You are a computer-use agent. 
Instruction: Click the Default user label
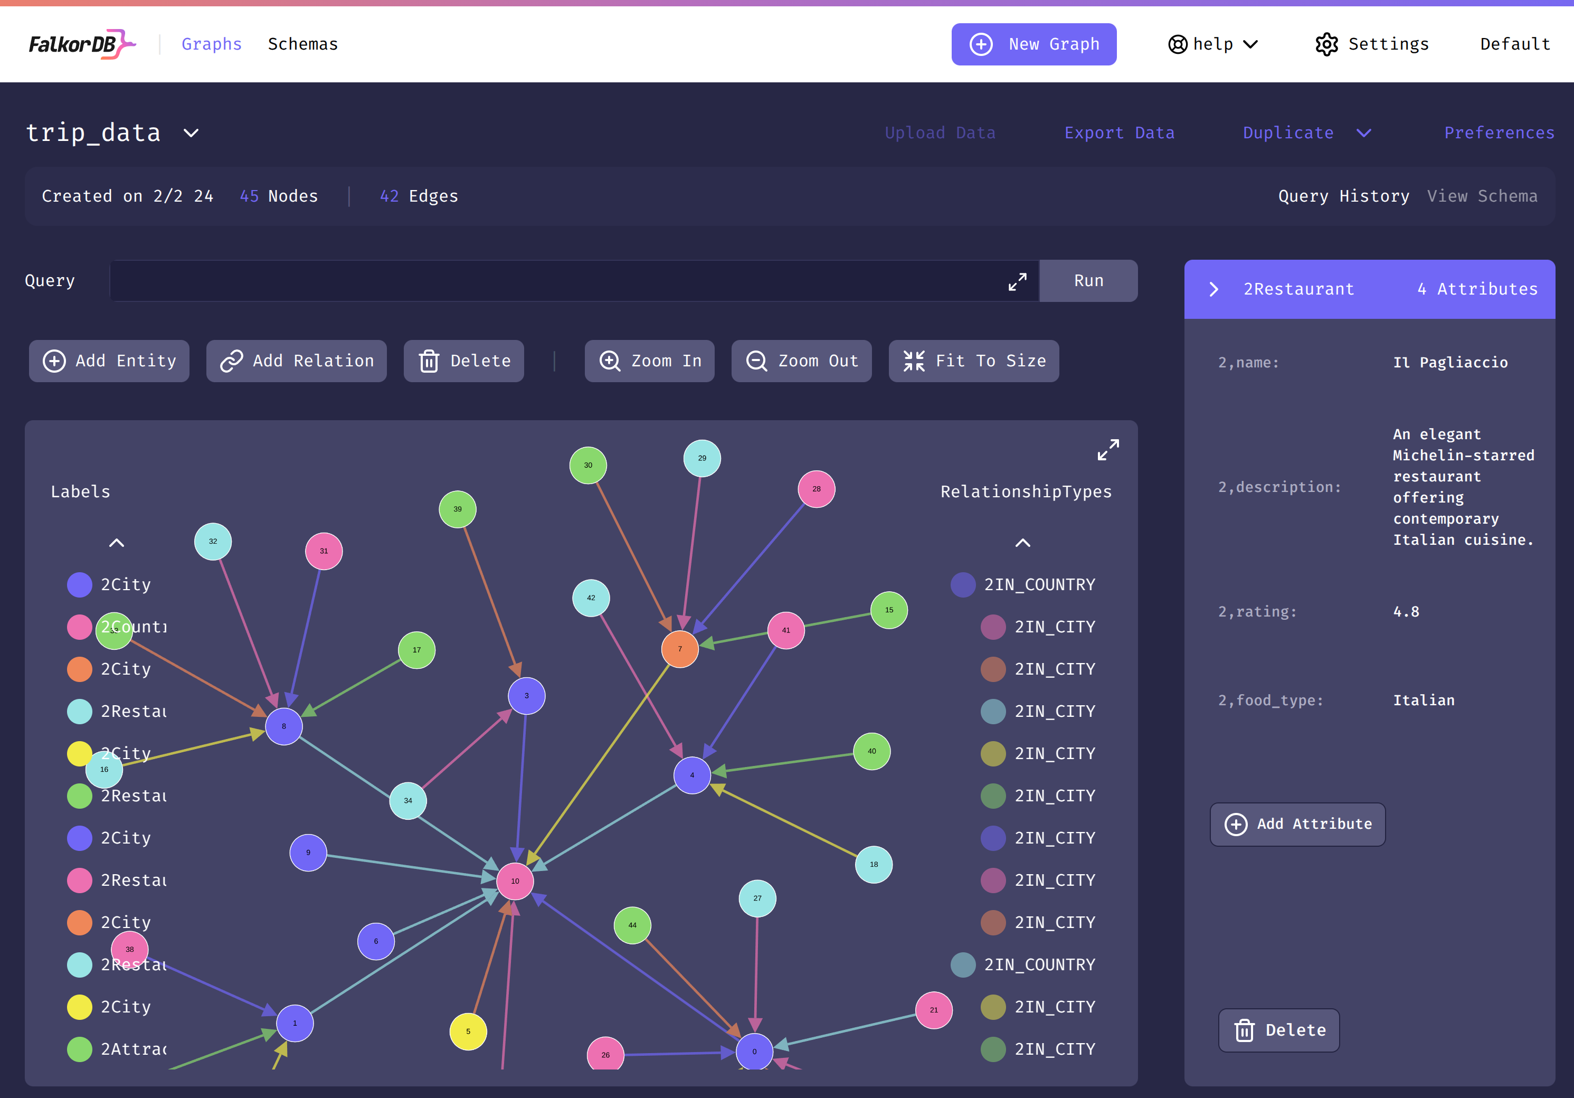pos(1514,44)
